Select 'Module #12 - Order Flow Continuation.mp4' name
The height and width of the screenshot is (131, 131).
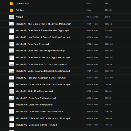click(36, 98)
